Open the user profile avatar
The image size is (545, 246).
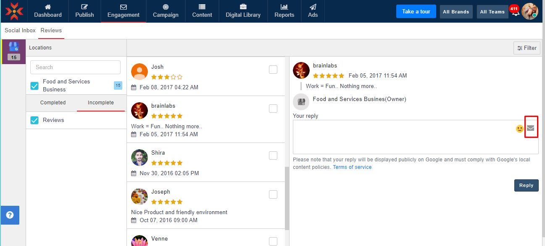click(x=529, y=11)
